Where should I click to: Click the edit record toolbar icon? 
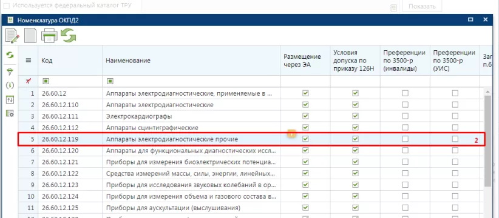tap(12, 36)
